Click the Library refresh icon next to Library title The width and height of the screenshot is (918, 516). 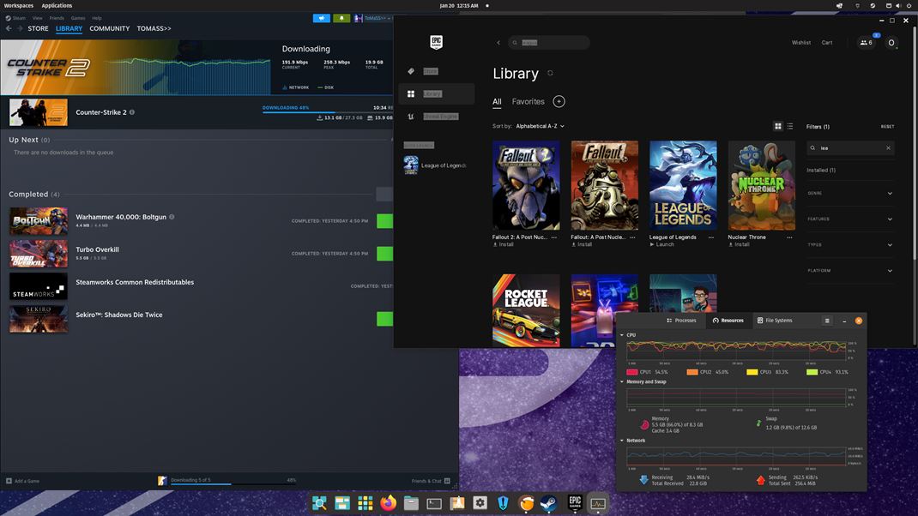coord(550,72)
